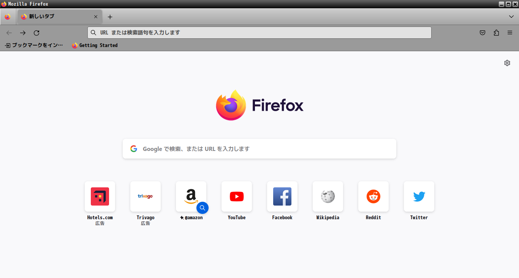519x278 pixels.
Task: Open the Hotels.com shortcut tile
Action: pyautogui.click(x=100, y=196)
